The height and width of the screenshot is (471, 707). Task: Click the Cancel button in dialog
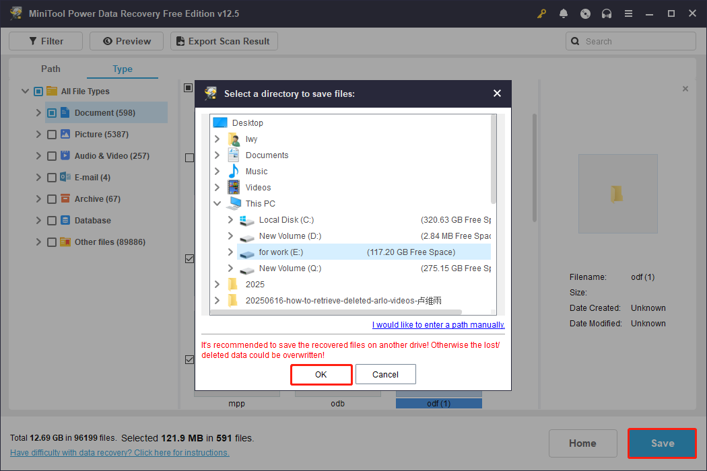pos(386,375)
